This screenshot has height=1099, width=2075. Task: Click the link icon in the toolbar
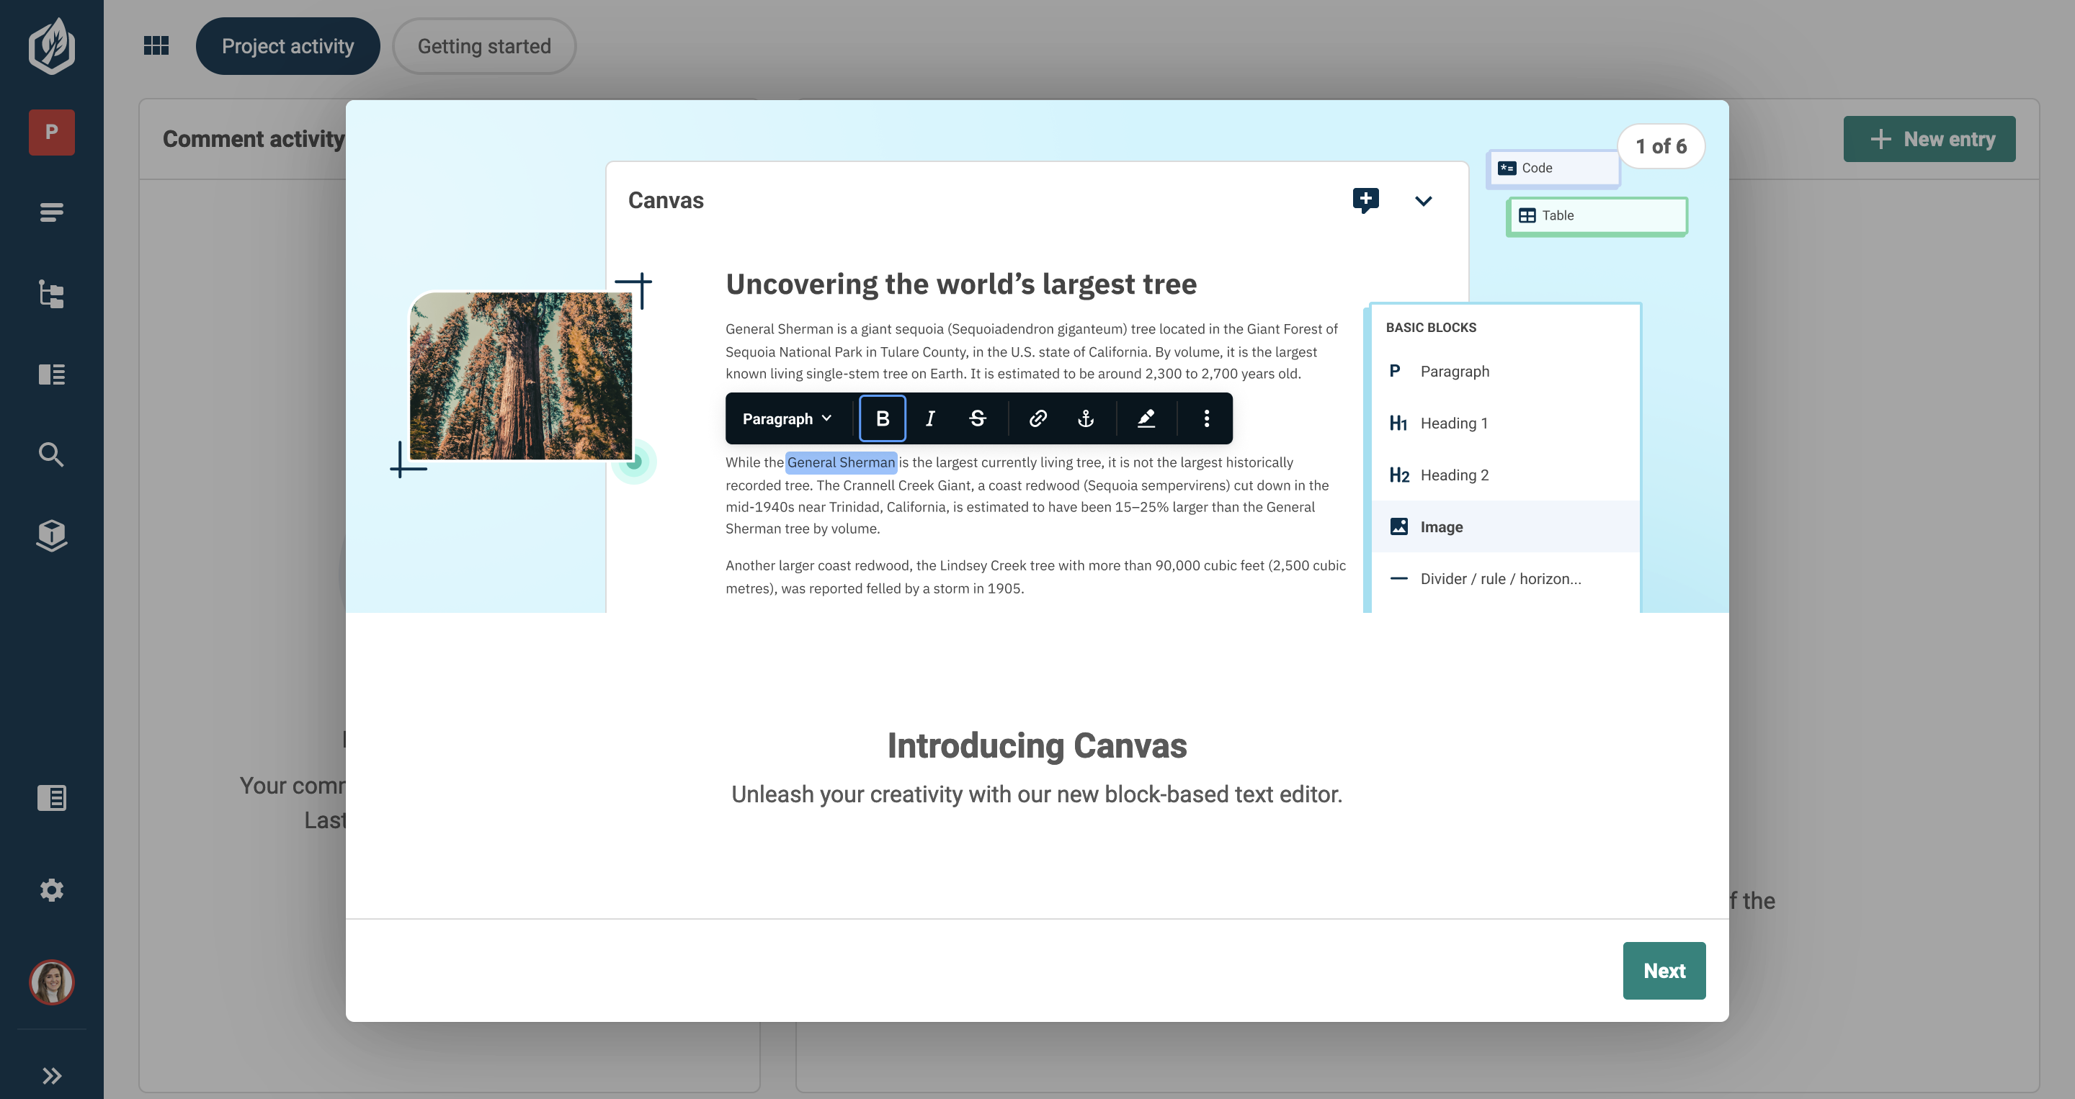click(1037, 418)
